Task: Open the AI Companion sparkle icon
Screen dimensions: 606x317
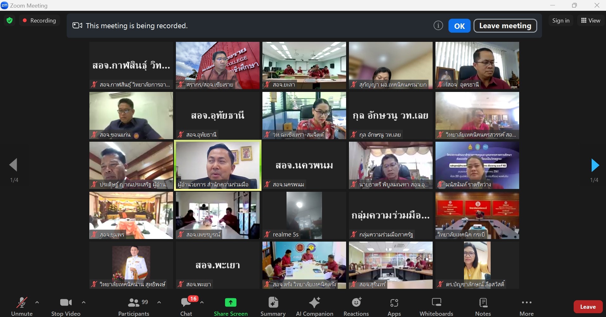Action: tap(314, 303)
